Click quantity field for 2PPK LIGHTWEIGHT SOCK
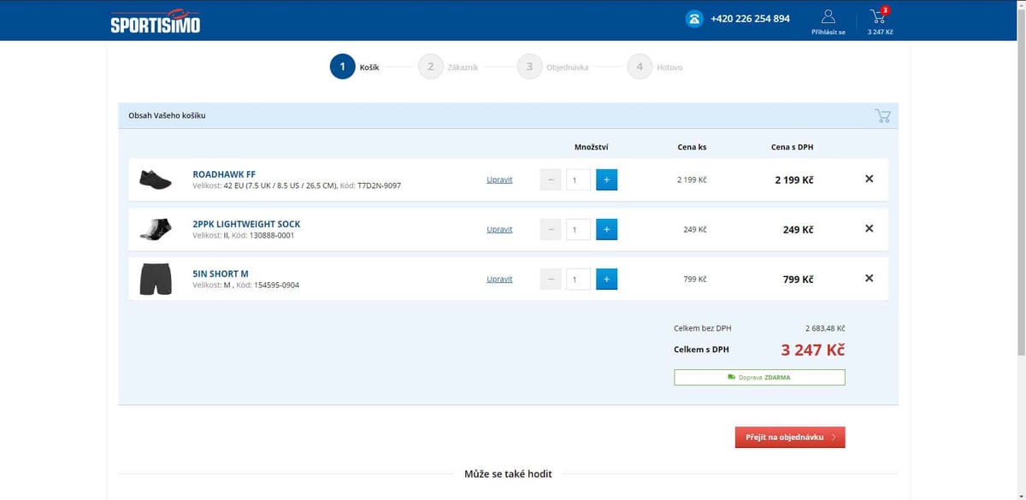 pyautogui.click(x=578, y=229)
